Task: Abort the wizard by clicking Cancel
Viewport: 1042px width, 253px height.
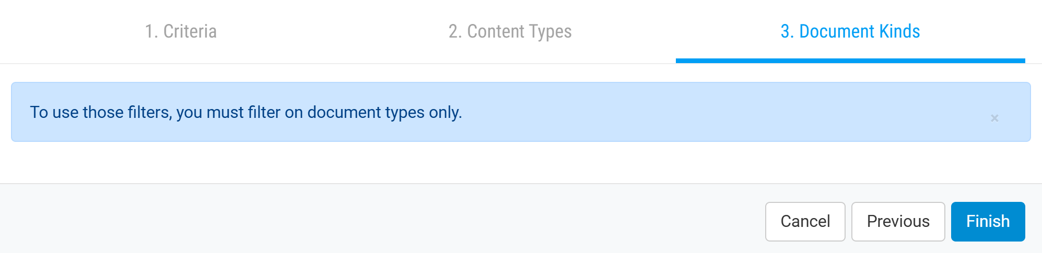Action: point(805,221)
